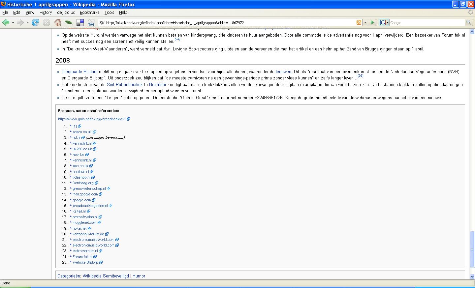The width and height of the screenshot is (475, 288).
Task: Click the search magnifier icon
Action: pyautogui.click(x=468, y=22)
